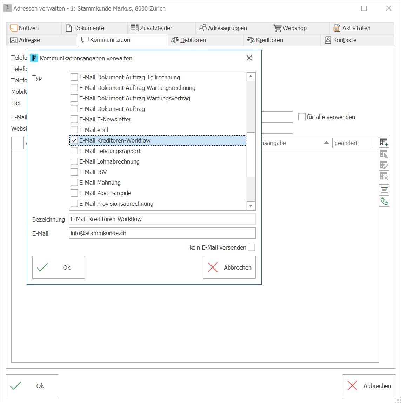Open the Dokumente tab
This screenshot has width=401, height=403.
click(94, 28)
